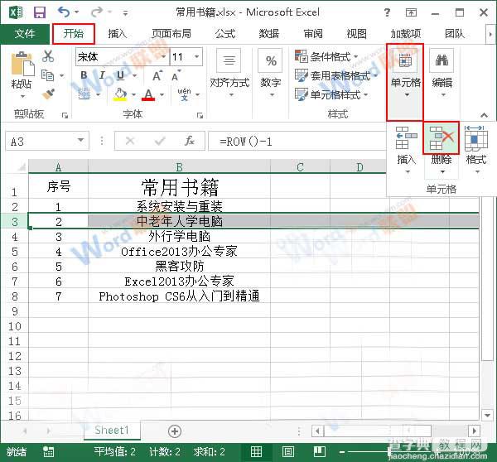This screenshot has height=462, width=497.
Task: Select the Format Painter brush
Action: pos(48,94)
